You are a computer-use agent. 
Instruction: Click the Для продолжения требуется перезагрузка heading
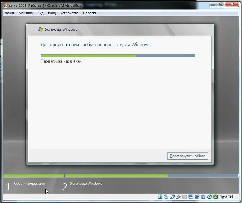tap(96, 45)
